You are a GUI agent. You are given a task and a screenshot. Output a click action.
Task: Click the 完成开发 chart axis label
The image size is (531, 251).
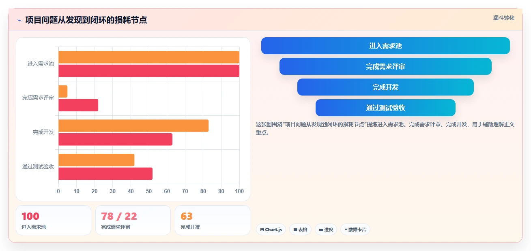[43, 132]
